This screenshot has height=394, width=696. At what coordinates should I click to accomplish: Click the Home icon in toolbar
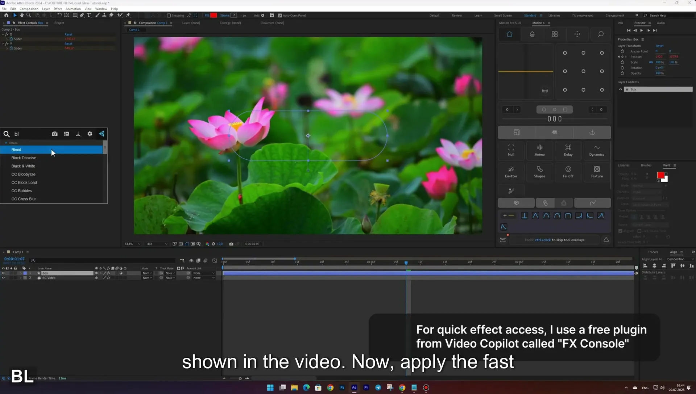click(6, 15)
